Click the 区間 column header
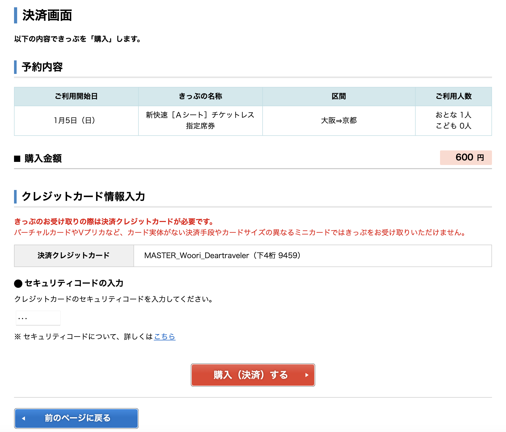 [x=339, y=96]
